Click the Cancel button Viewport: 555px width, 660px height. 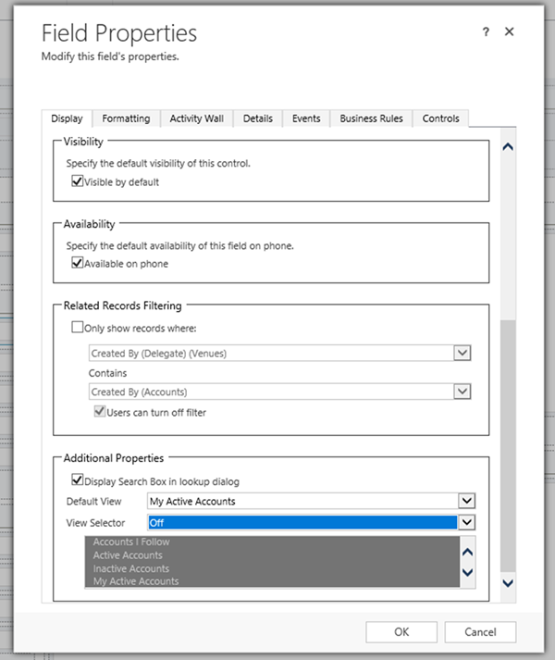tap(480, 632)
